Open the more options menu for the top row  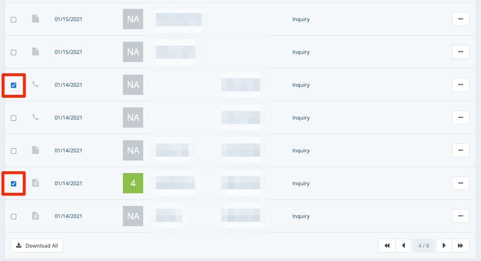(x=460, y=19)
